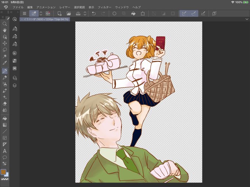Expand the canvas tab chevron at right
The image size is (250, 187).
247,19
